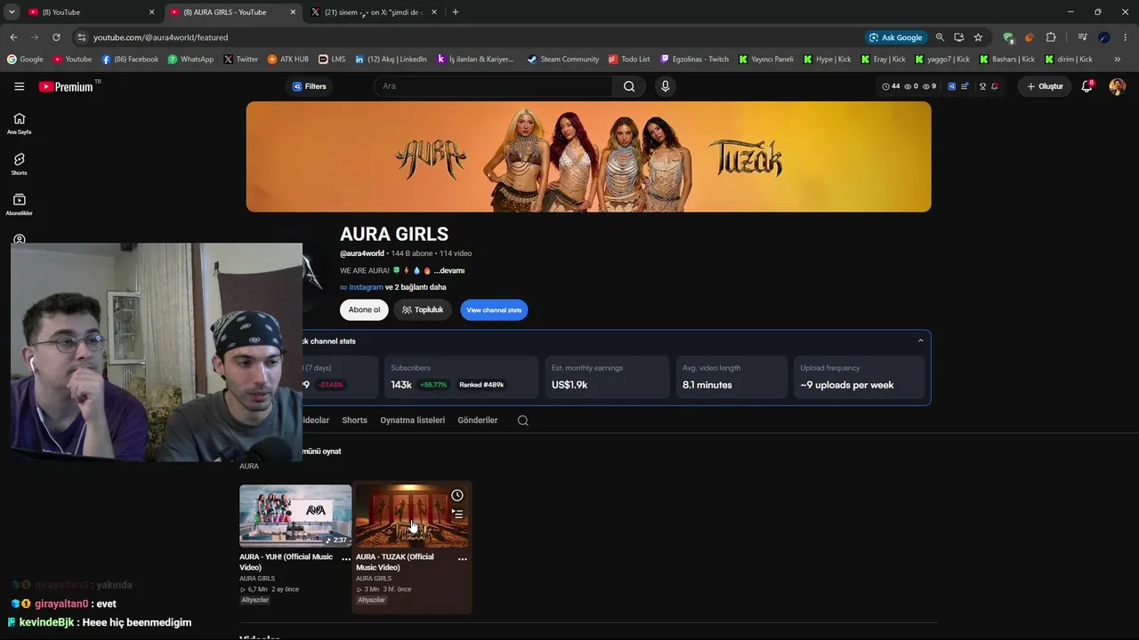This screenshot has height=640, width=1139.
Task: Open a new browser tab
Action: tap(456, 12)
